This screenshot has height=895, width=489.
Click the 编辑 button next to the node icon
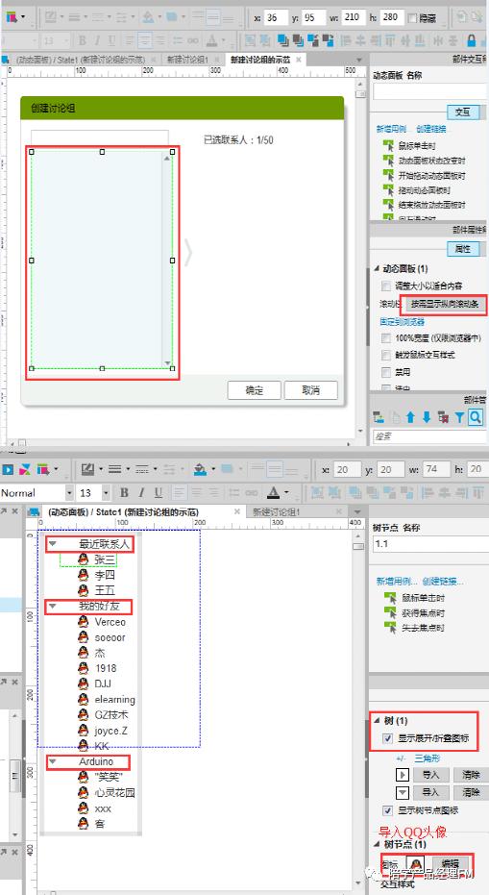[x=449, y=864]
